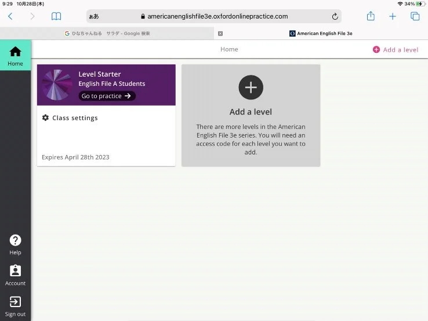
Task: Open the Account badge icon
Action: (15, 270)
